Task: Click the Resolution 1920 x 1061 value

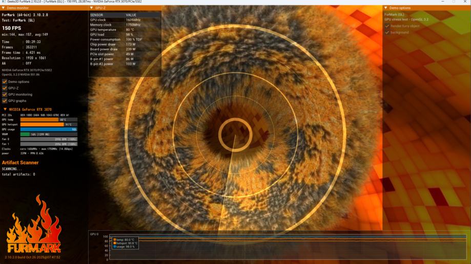Action: point(36,58)
